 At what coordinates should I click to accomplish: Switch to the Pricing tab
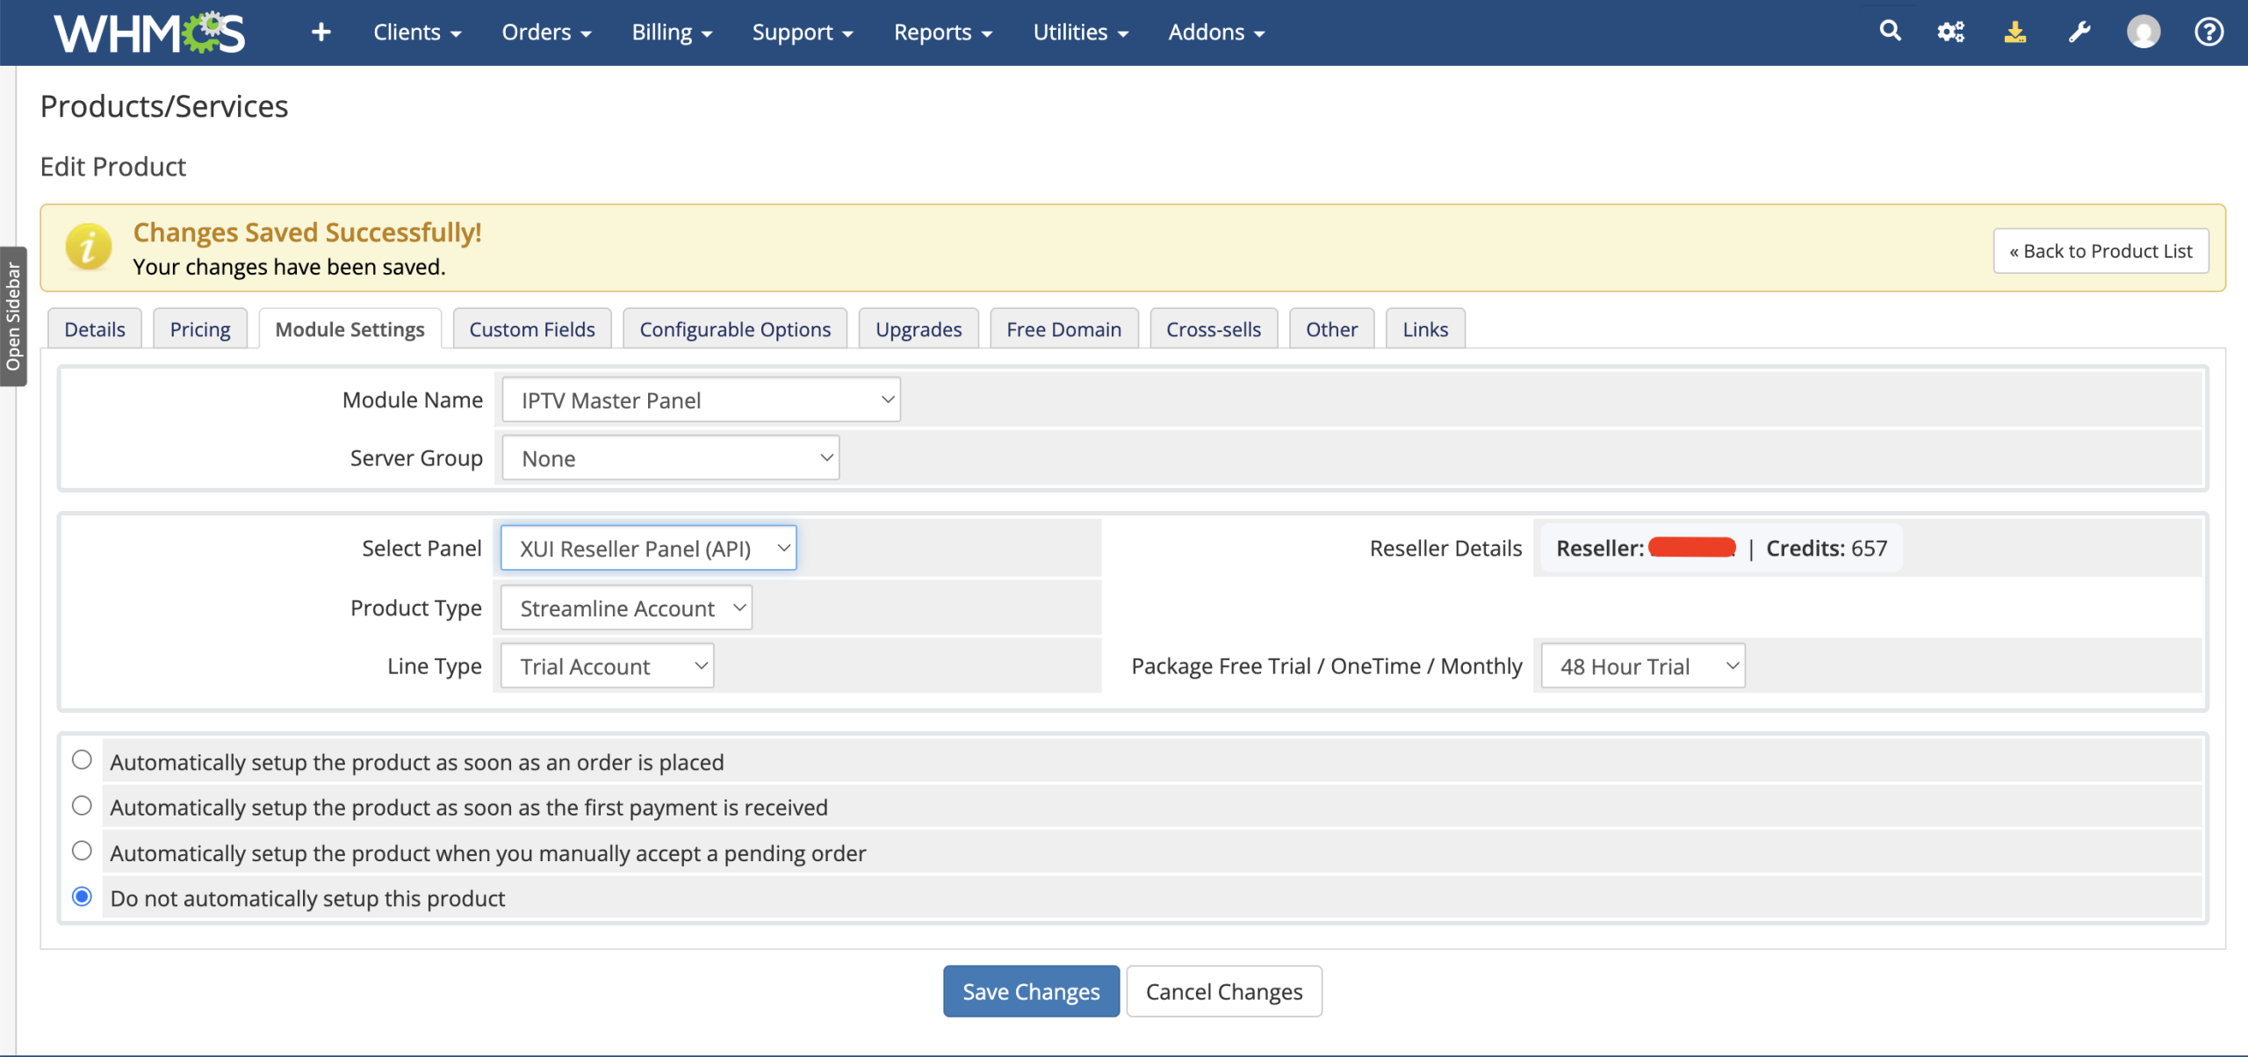tap(200, 329)
